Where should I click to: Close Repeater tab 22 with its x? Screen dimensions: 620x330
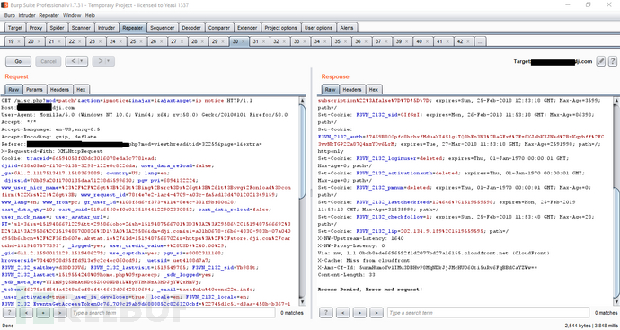pos(79,41)
